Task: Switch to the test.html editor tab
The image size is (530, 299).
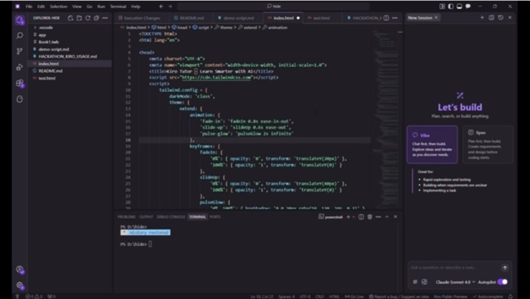Action: (x=321, y=18)
